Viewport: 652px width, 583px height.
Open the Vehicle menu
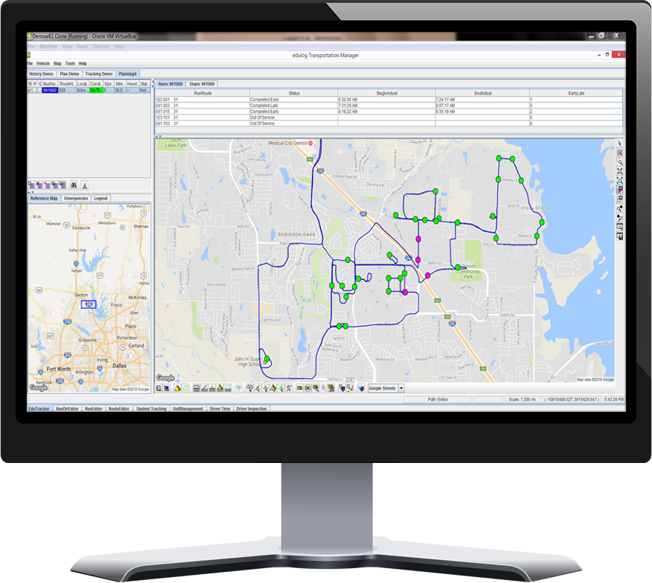click(x=43, y=64)
